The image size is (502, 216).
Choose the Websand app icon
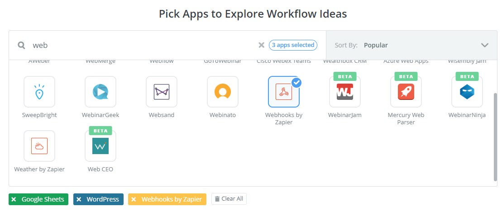(162, 92)
